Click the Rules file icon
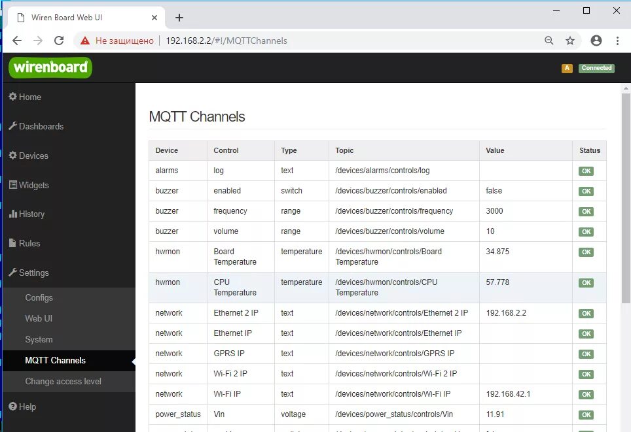Viewport: 631px width, 432px height. pos(12,242)
